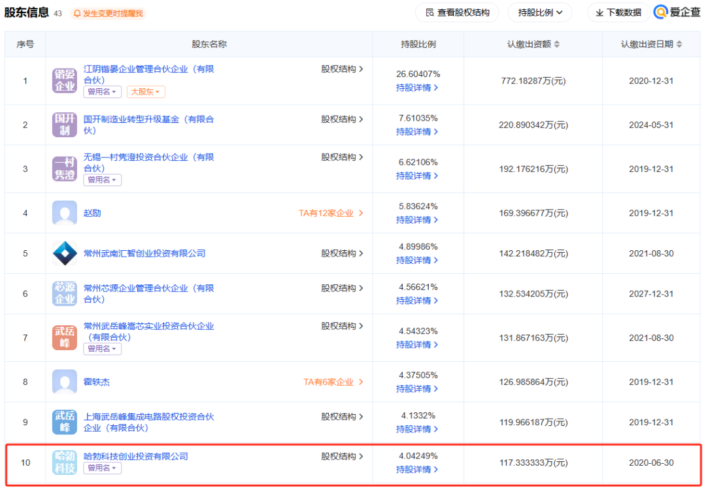Click the blue 武岳峰 logo in row 9
The height and width of the screenshot is (488, 706).
pos(64,422)
